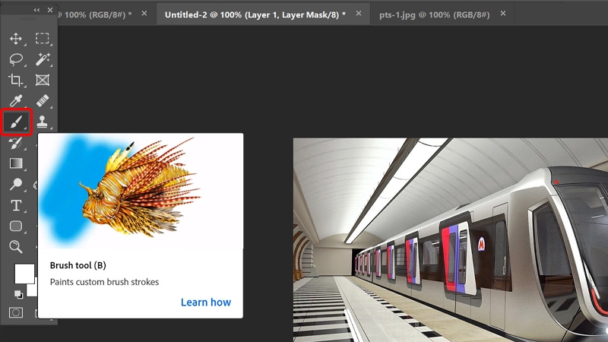Click the 'Paints custom brush strokes' description

click(104, 282)
